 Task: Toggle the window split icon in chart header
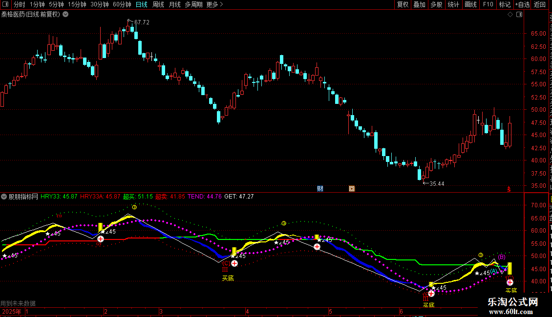(519, 15)
